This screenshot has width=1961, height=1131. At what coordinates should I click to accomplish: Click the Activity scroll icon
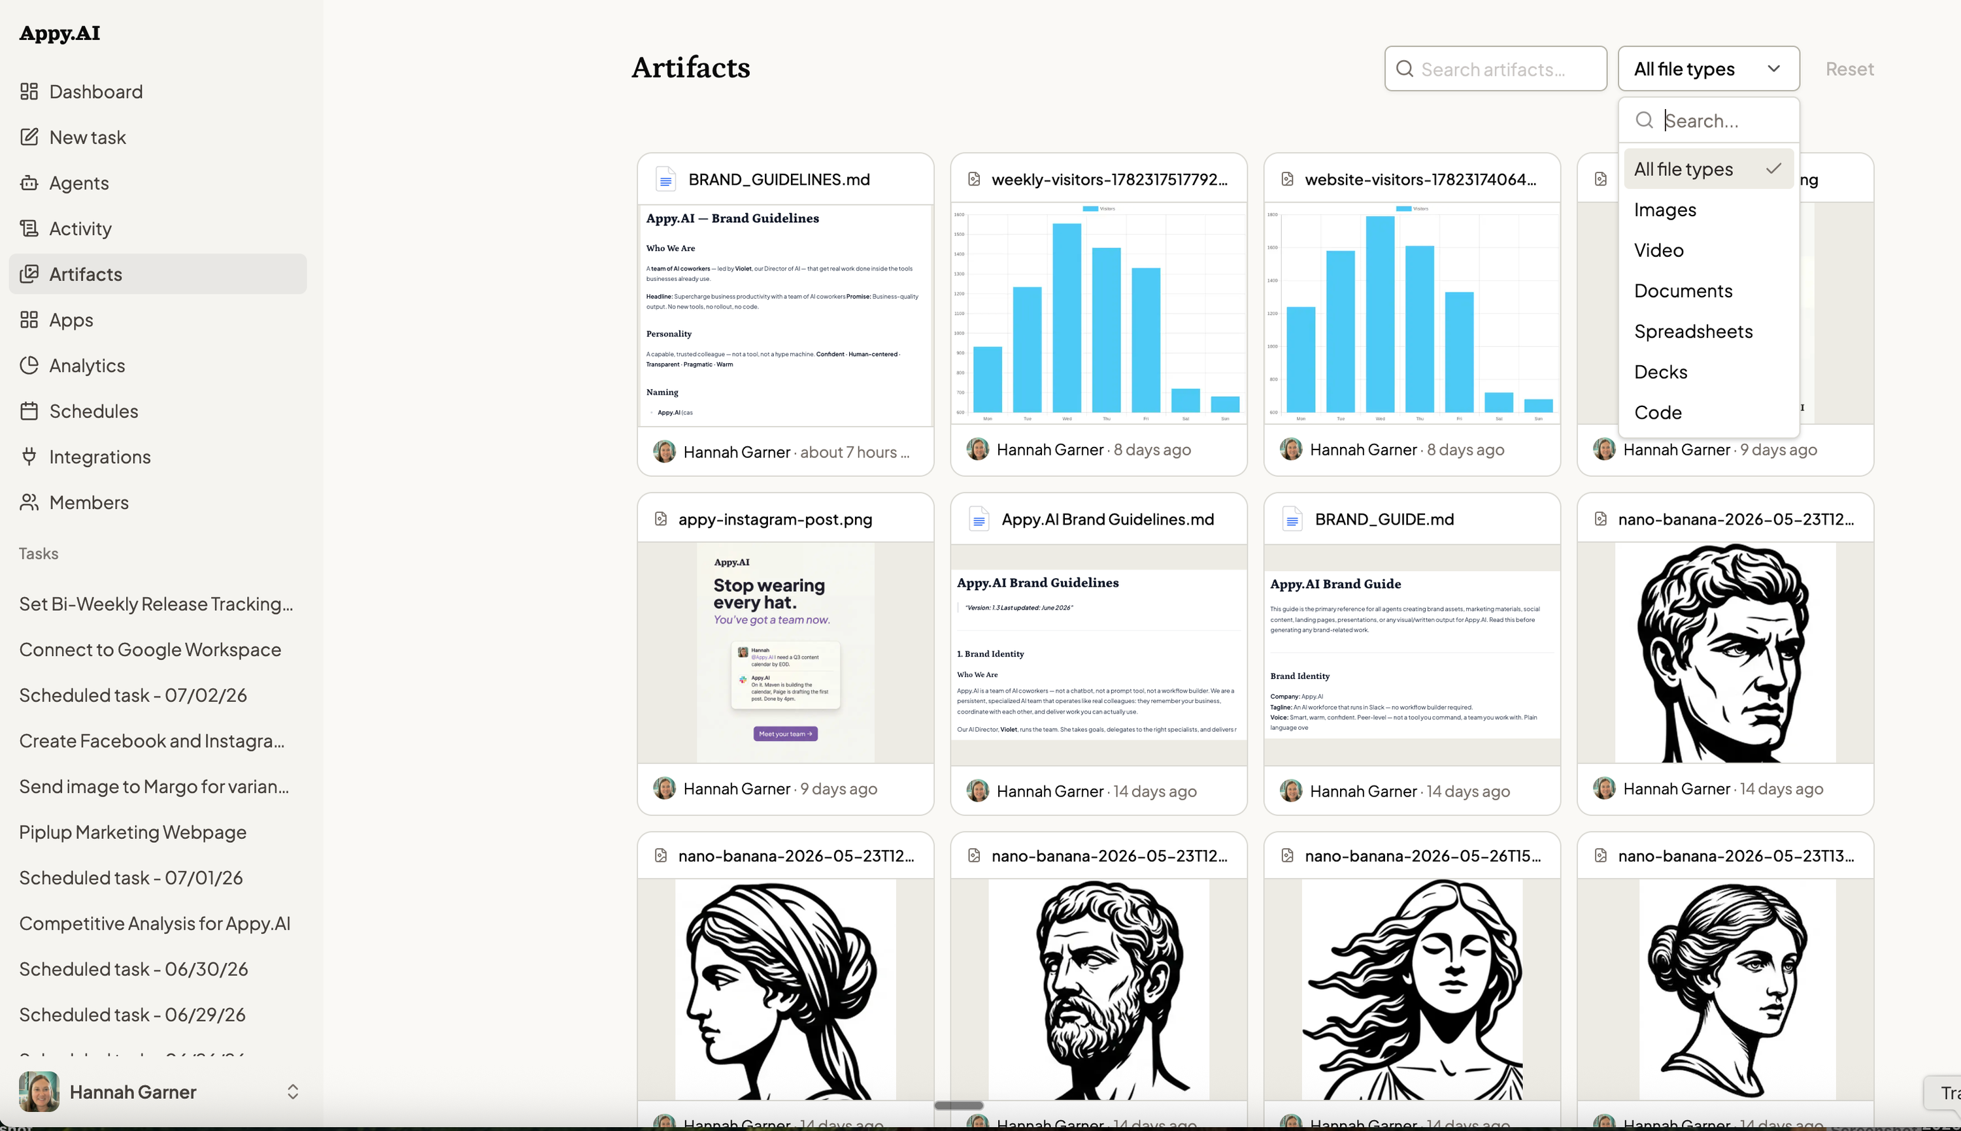pyautogui.click(x=29, y=229)
